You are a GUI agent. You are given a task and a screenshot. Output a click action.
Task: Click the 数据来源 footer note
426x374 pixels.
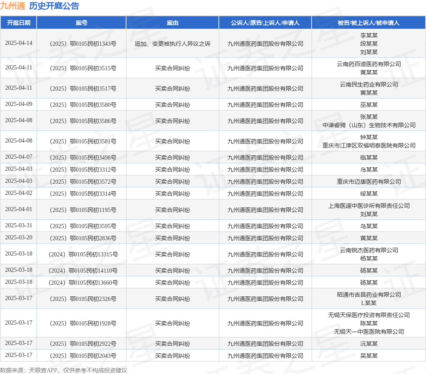click(x=64, y=370)
